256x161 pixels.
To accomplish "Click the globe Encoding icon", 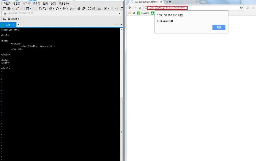I will coord(64,9).
